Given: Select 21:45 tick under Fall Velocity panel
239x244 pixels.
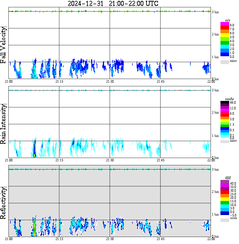Looking at the screenshot, I should (x=161, y=82).
